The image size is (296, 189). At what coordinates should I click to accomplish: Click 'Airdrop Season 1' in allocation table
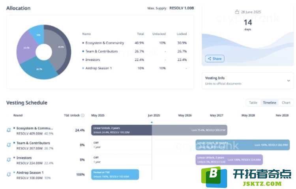[x=98, y=68]
